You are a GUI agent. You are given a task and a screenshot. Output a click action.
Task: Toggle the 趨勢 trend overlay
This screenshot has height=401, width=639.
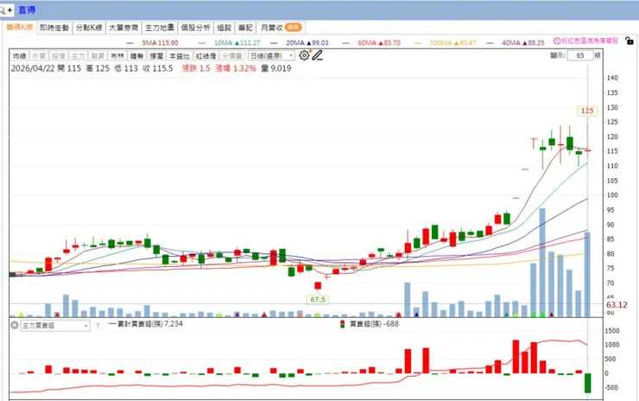(137, 56)
